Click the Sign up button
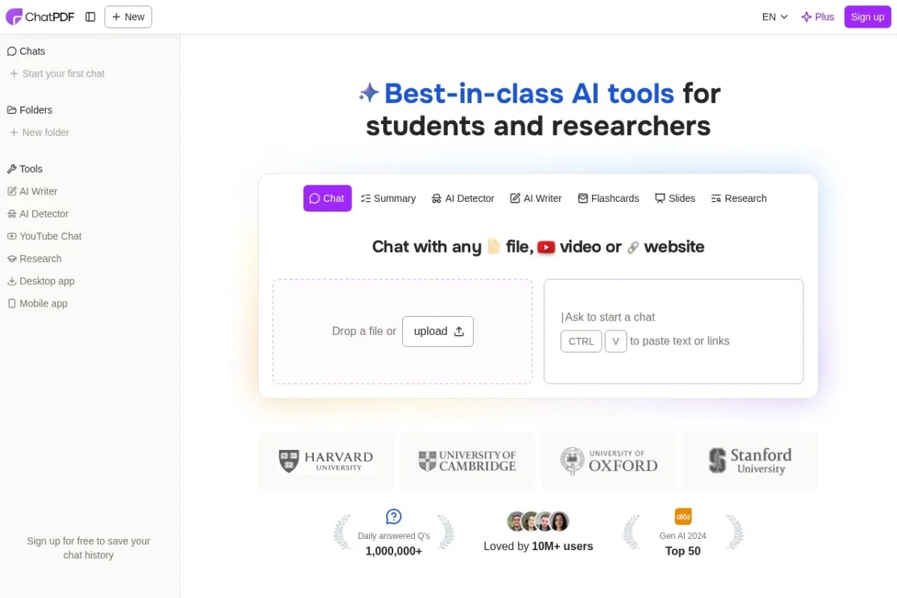 click(x=867, y=16)
